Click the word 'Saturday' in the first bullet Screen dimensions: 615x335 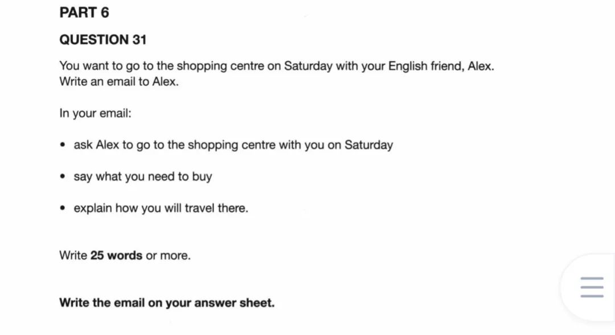coord(368,145)
